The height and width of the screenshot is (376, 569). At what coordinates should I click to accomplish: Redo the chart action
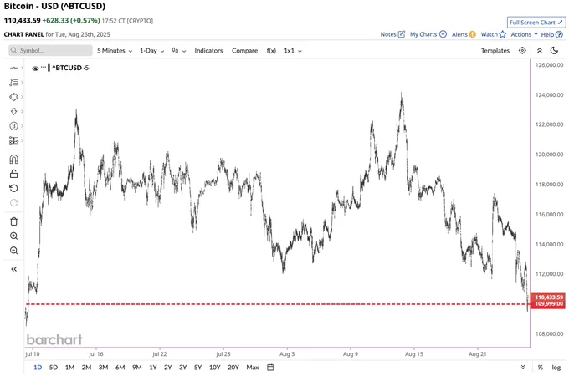[x=13, y=203]
